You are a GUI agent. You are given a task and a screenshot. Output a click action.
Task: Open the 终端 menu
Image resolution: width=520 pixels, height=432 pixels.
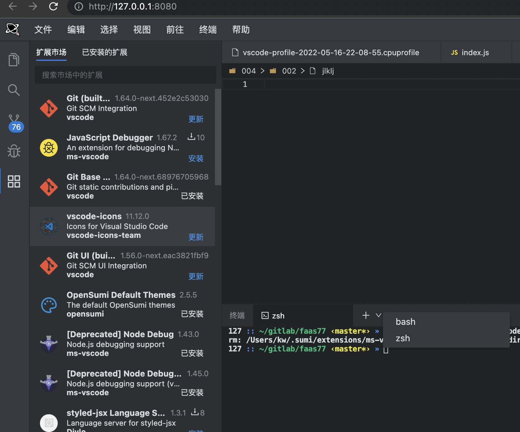click(x=208, y=29)
